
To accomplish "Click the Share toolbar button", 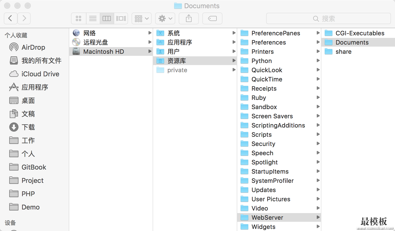I will 189,18.
